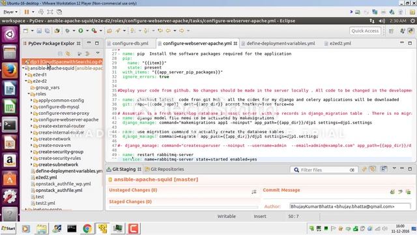Click the sort icon in Unstaged Changes header
Image resolution: width=417 pixels, height=235 pixels.
(x=254, y=191)
